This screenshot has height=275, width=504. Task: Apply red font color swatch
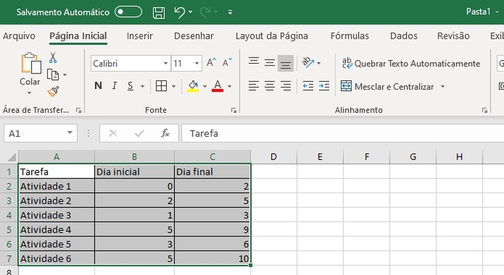[x=217, y=86]
